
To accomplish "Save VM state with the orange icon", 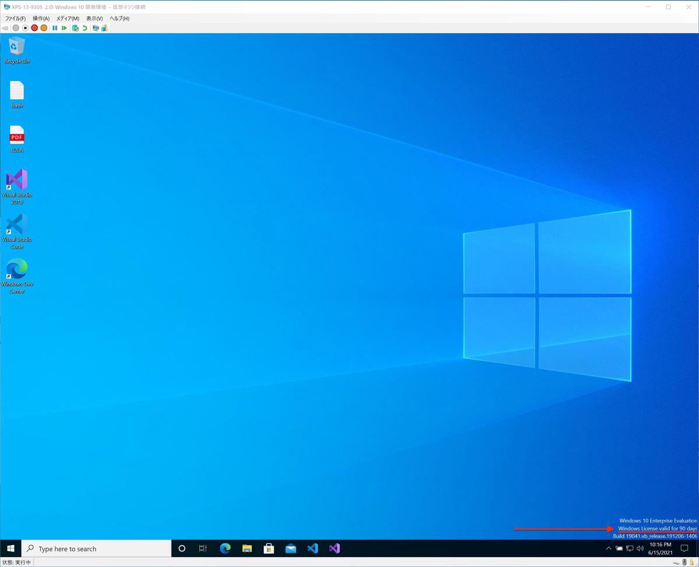I will [x=44, y=28].
